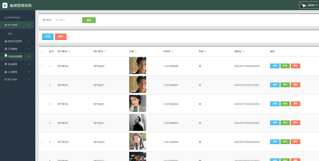
Task: Click 修改 for 用户账号7
Action: point(285,85)
